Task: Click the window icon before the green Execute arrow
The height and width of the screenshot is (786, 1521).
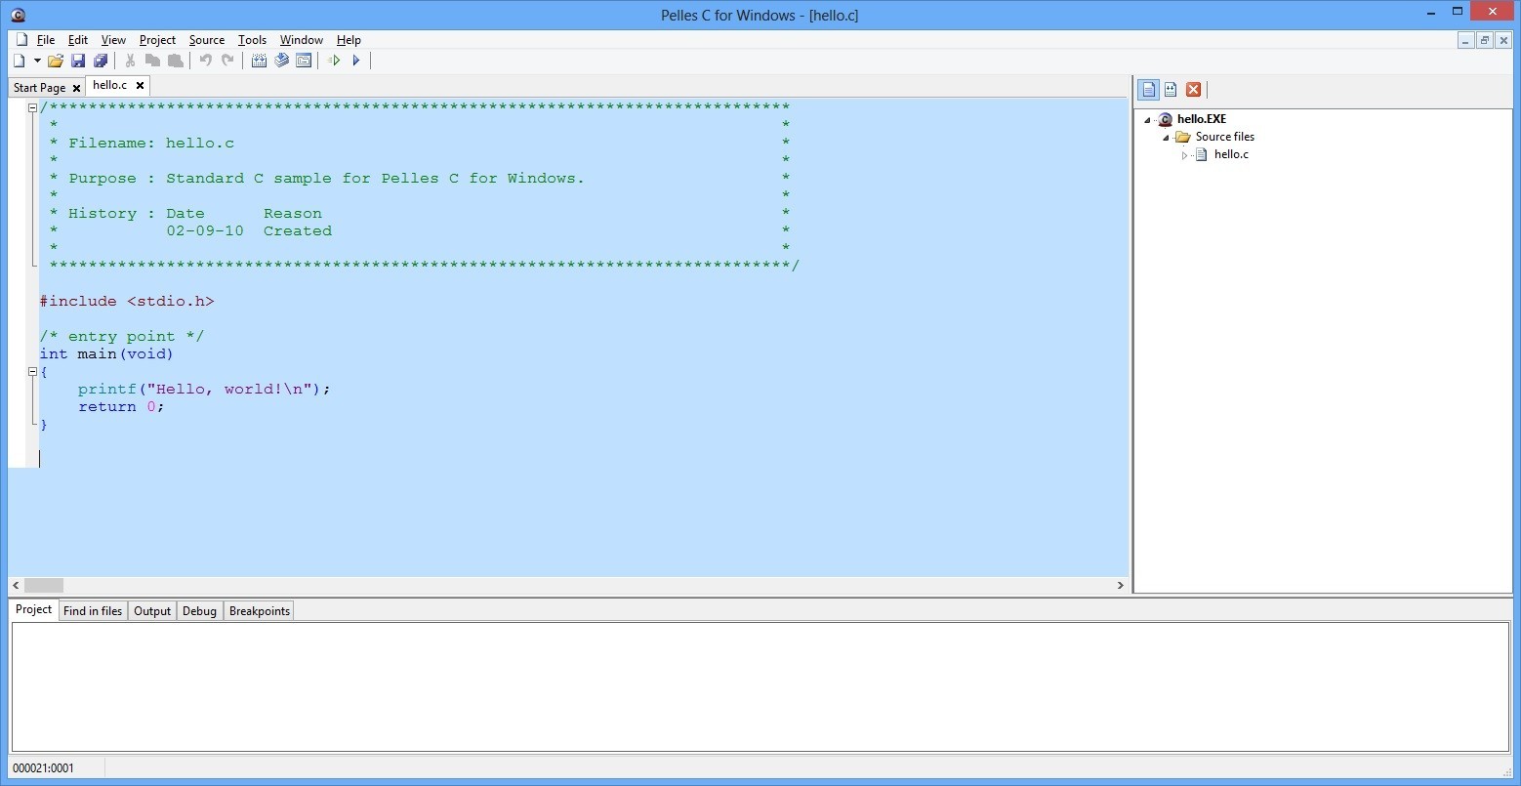Action: click(304, 61)
